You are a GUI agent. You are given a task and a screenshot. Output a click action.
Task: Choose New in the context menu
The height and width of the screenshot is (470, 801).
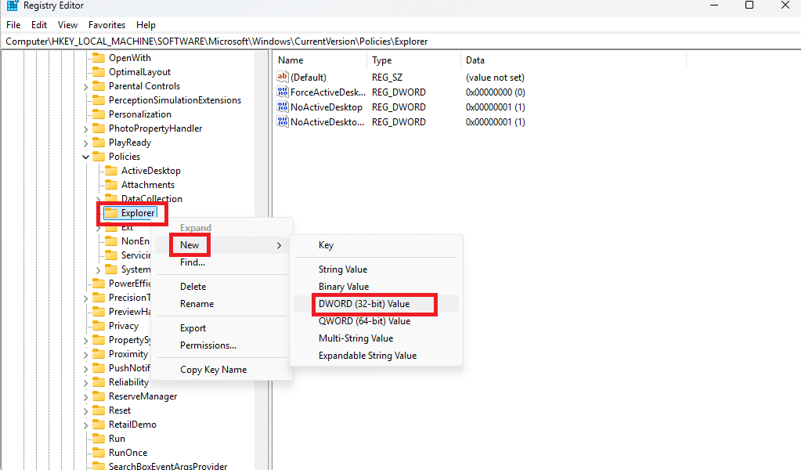222,245
